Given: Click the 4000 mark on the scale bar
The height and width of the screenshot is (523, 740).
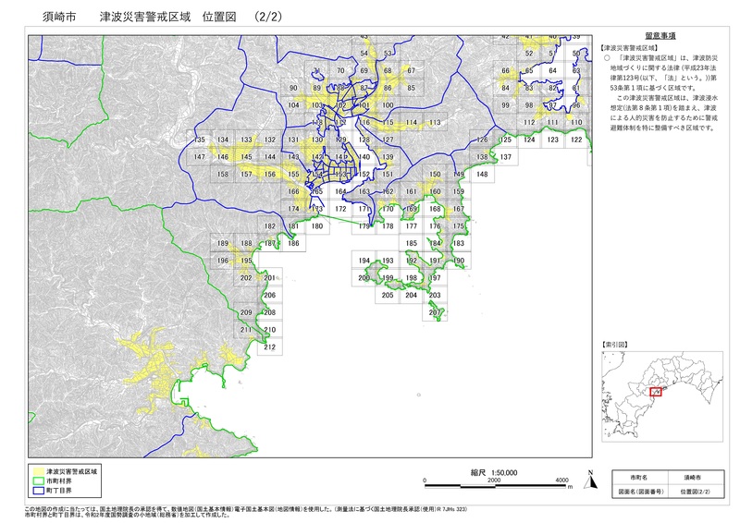Looking at the screenshot, I should click(x=561, y=481).
